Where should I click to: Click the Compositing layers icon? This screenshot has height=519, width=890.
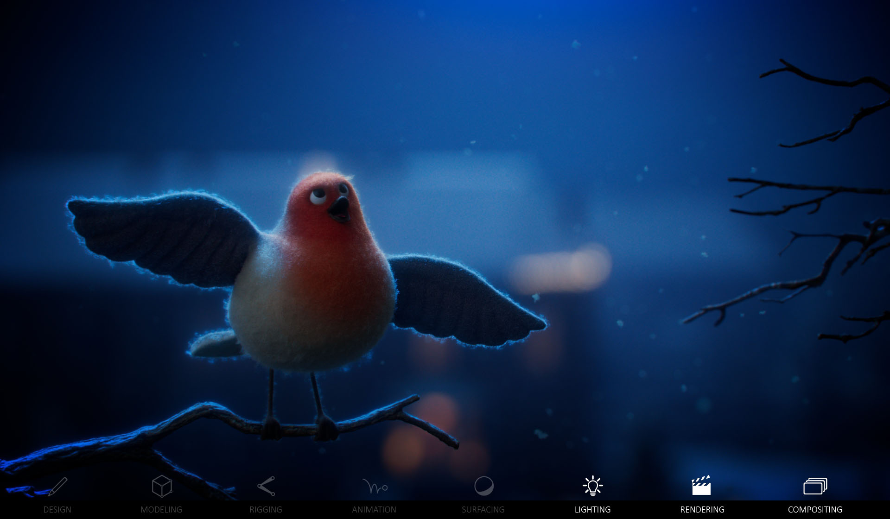coord(815,486)
